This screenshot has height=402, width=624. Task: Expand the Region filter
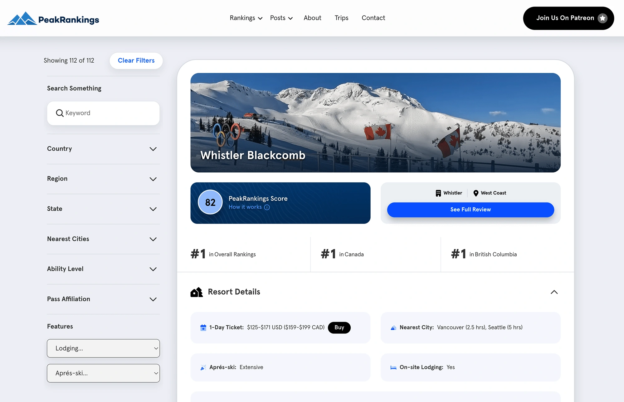click(x=103, y=179)
